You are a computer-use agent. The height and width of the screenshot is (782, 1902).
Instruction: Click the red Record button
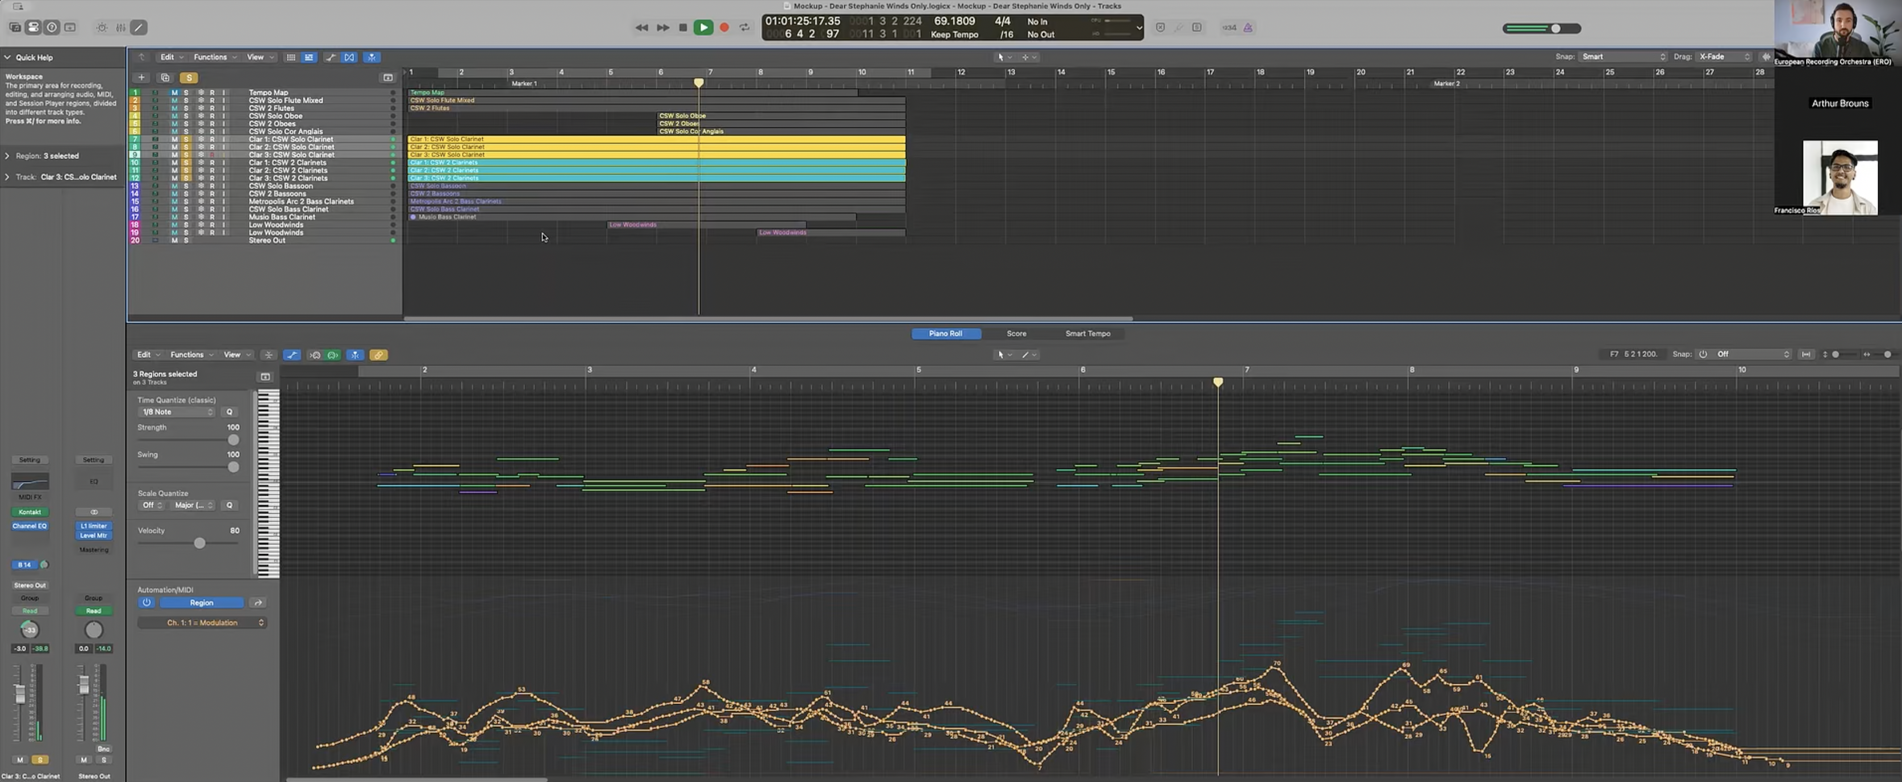pyautogui.click(x=724, y=27)
